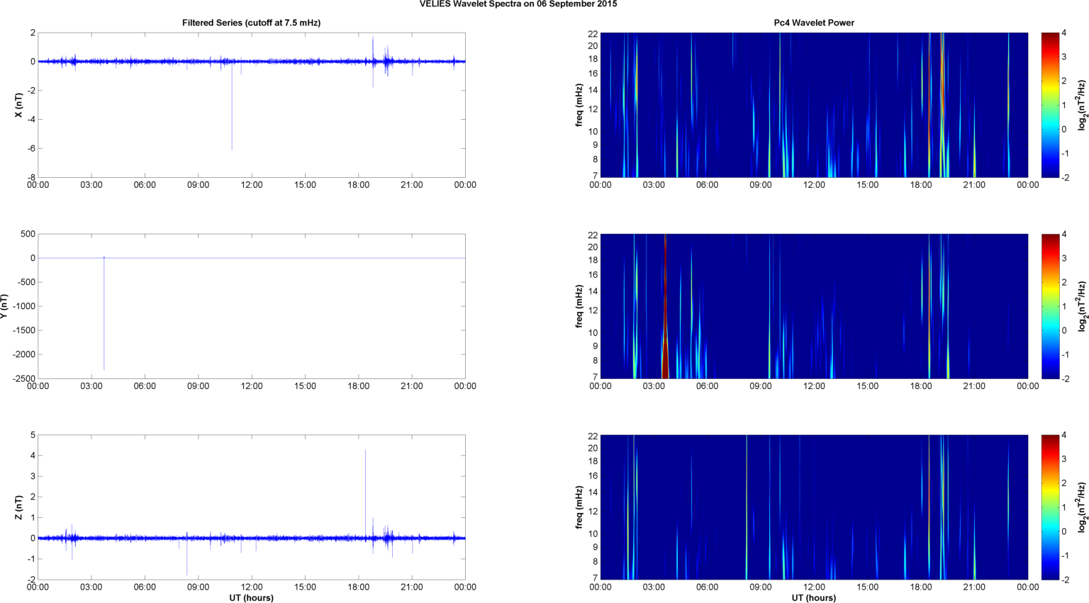
Task: Select the UT (hours) label under Z series
Action: 251,597
